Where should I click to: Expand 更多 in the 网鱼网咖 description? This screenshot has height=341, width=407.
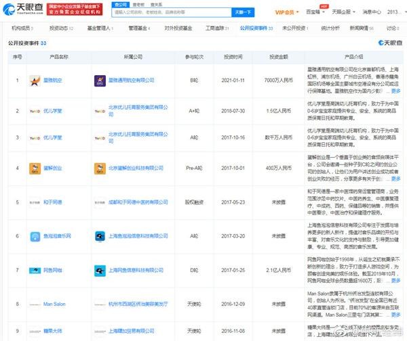tap(396, 280)
